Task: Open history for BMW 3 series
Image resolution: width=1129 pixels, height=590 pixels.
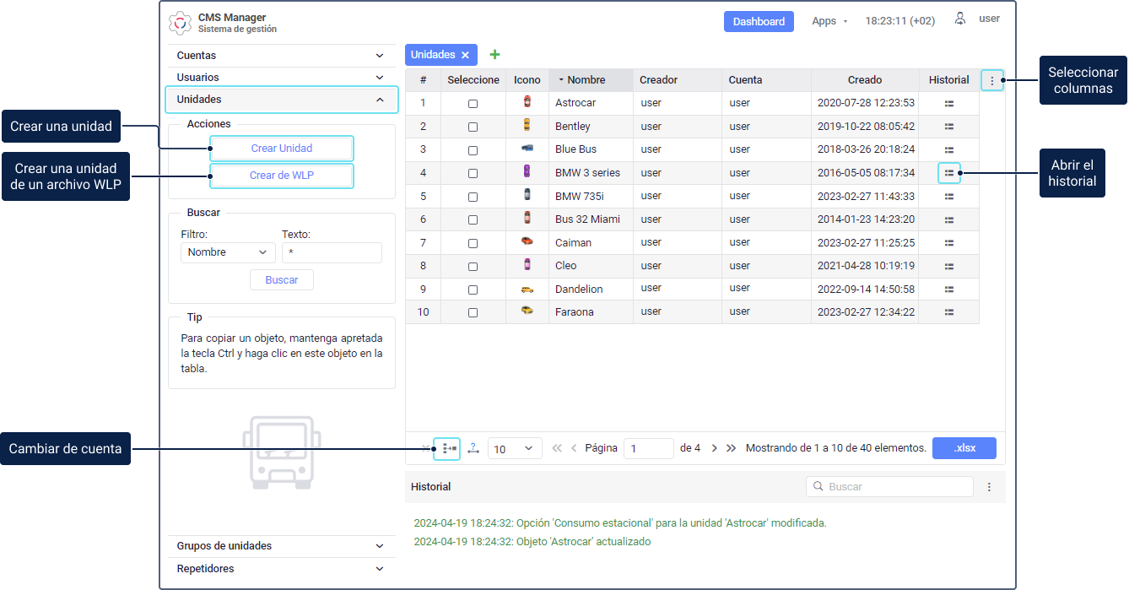Action: 949,173
